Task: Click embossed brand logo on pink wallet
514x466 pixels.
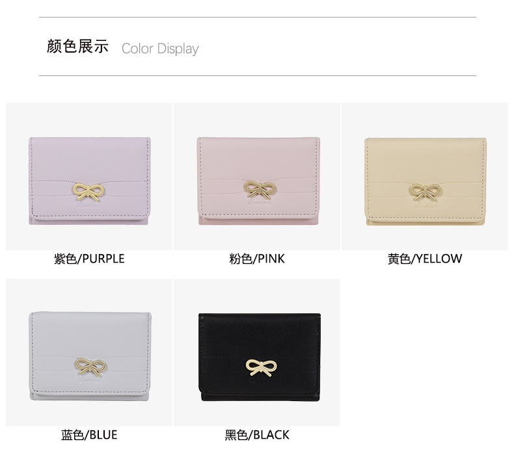Action: click(260, 203)
